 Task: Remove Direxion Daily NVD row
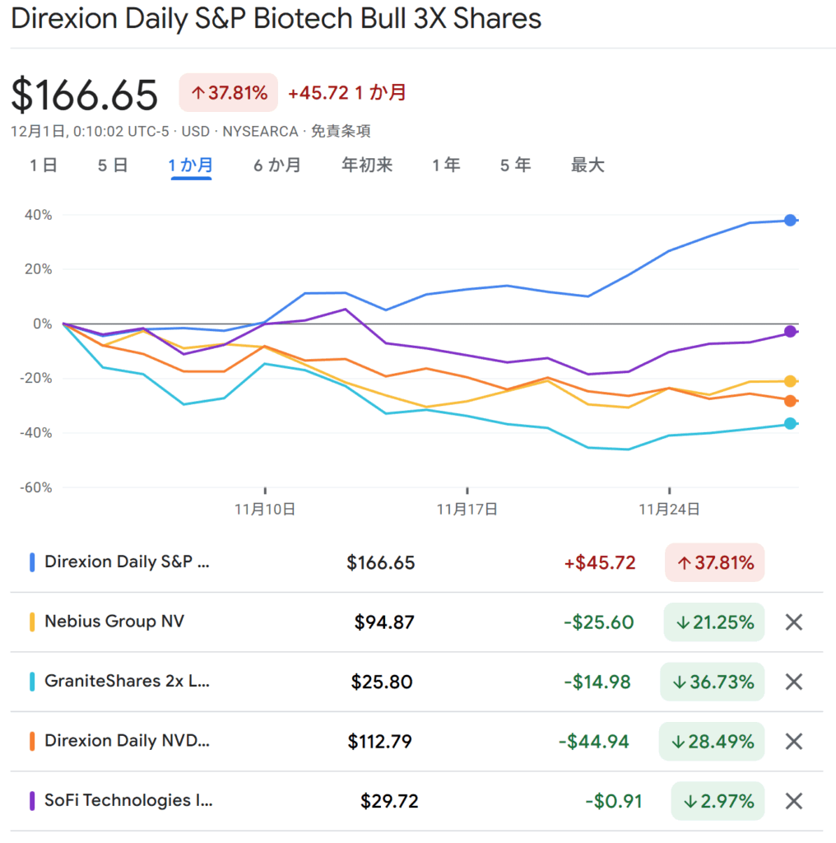793,741
